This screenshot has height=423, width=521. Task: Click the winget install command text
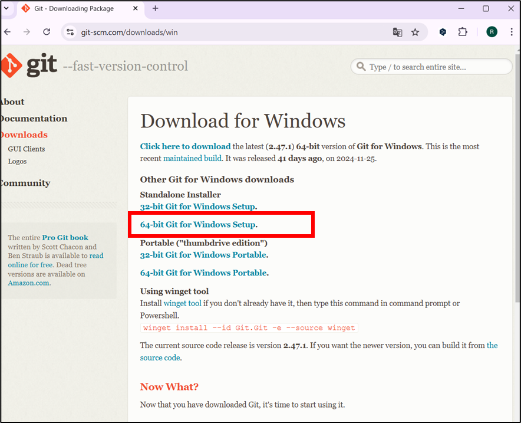tap(249, 328)
